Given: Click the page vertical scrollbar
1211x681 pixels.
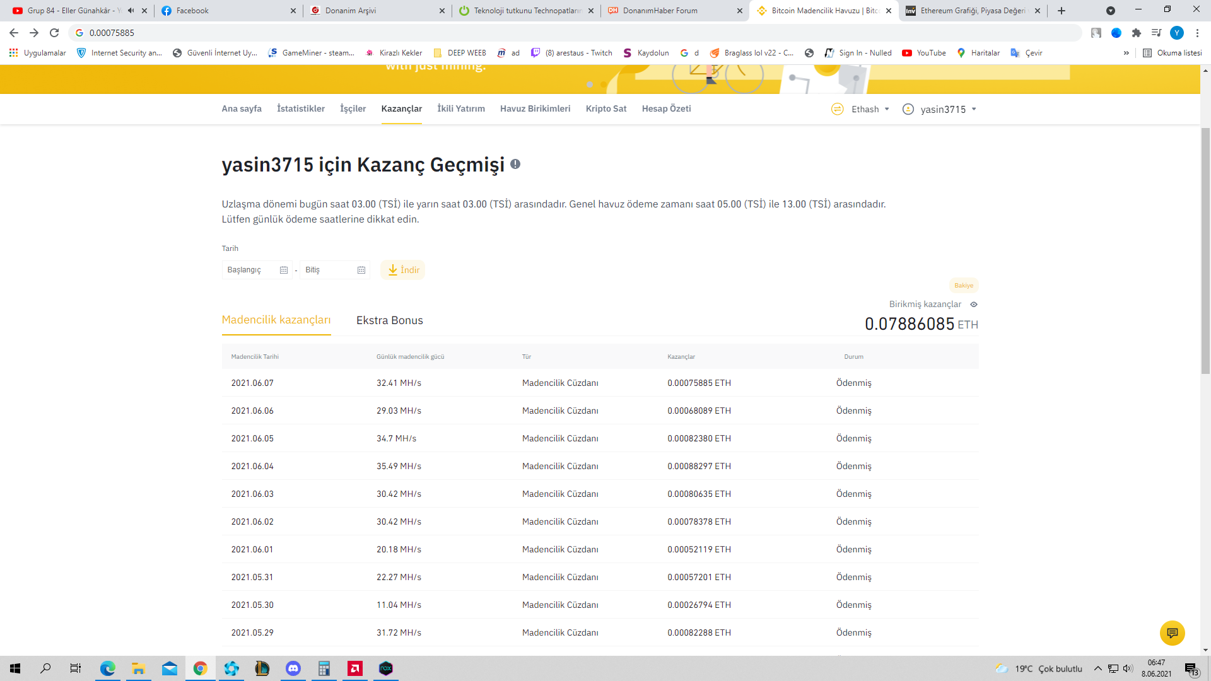Looking at the screenshot, I should 1205,252.
